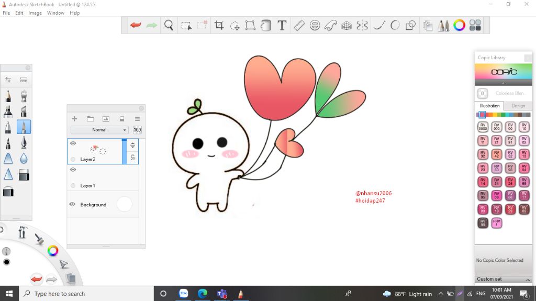Select the Text tool
Viewport: 536px width, 301px height.
pyautogui.click(x=282, y=25)
